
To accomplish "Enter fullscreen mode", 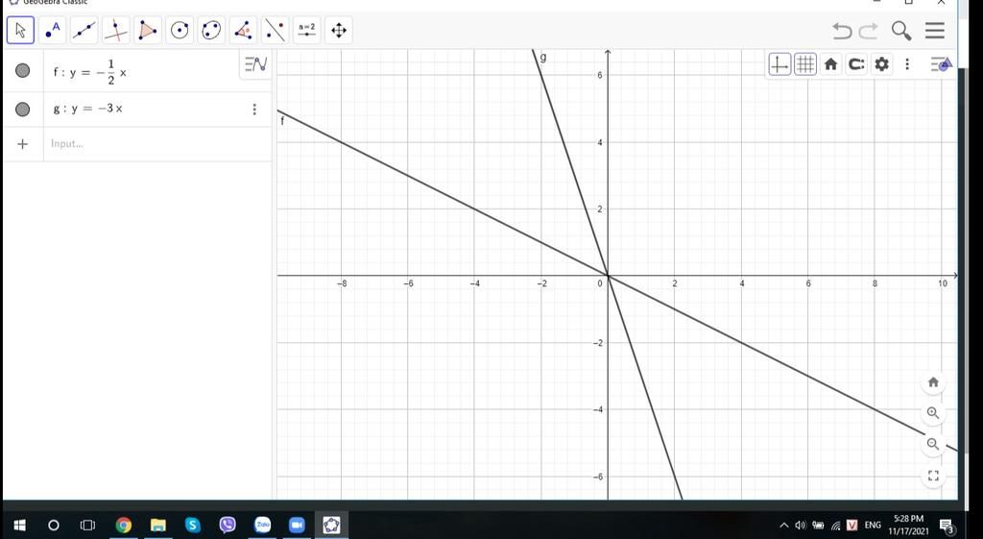I will 933,476.
